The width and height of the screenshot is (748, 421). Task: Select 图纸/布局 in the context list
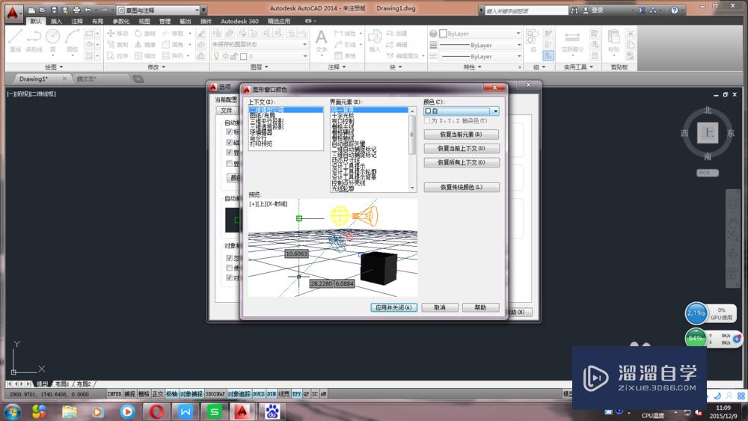click(263, 115)
